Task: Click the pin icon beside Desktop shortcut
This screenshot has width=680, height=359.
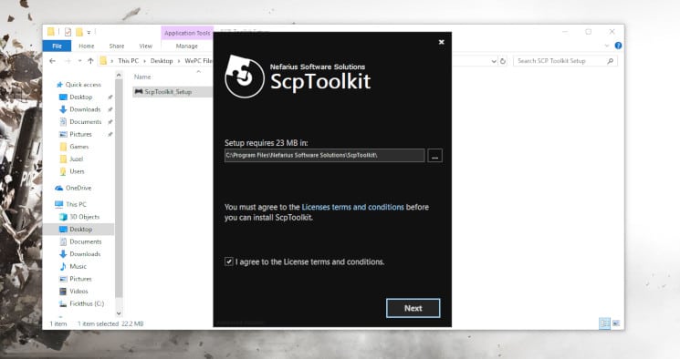Action: tap(110, 97)
